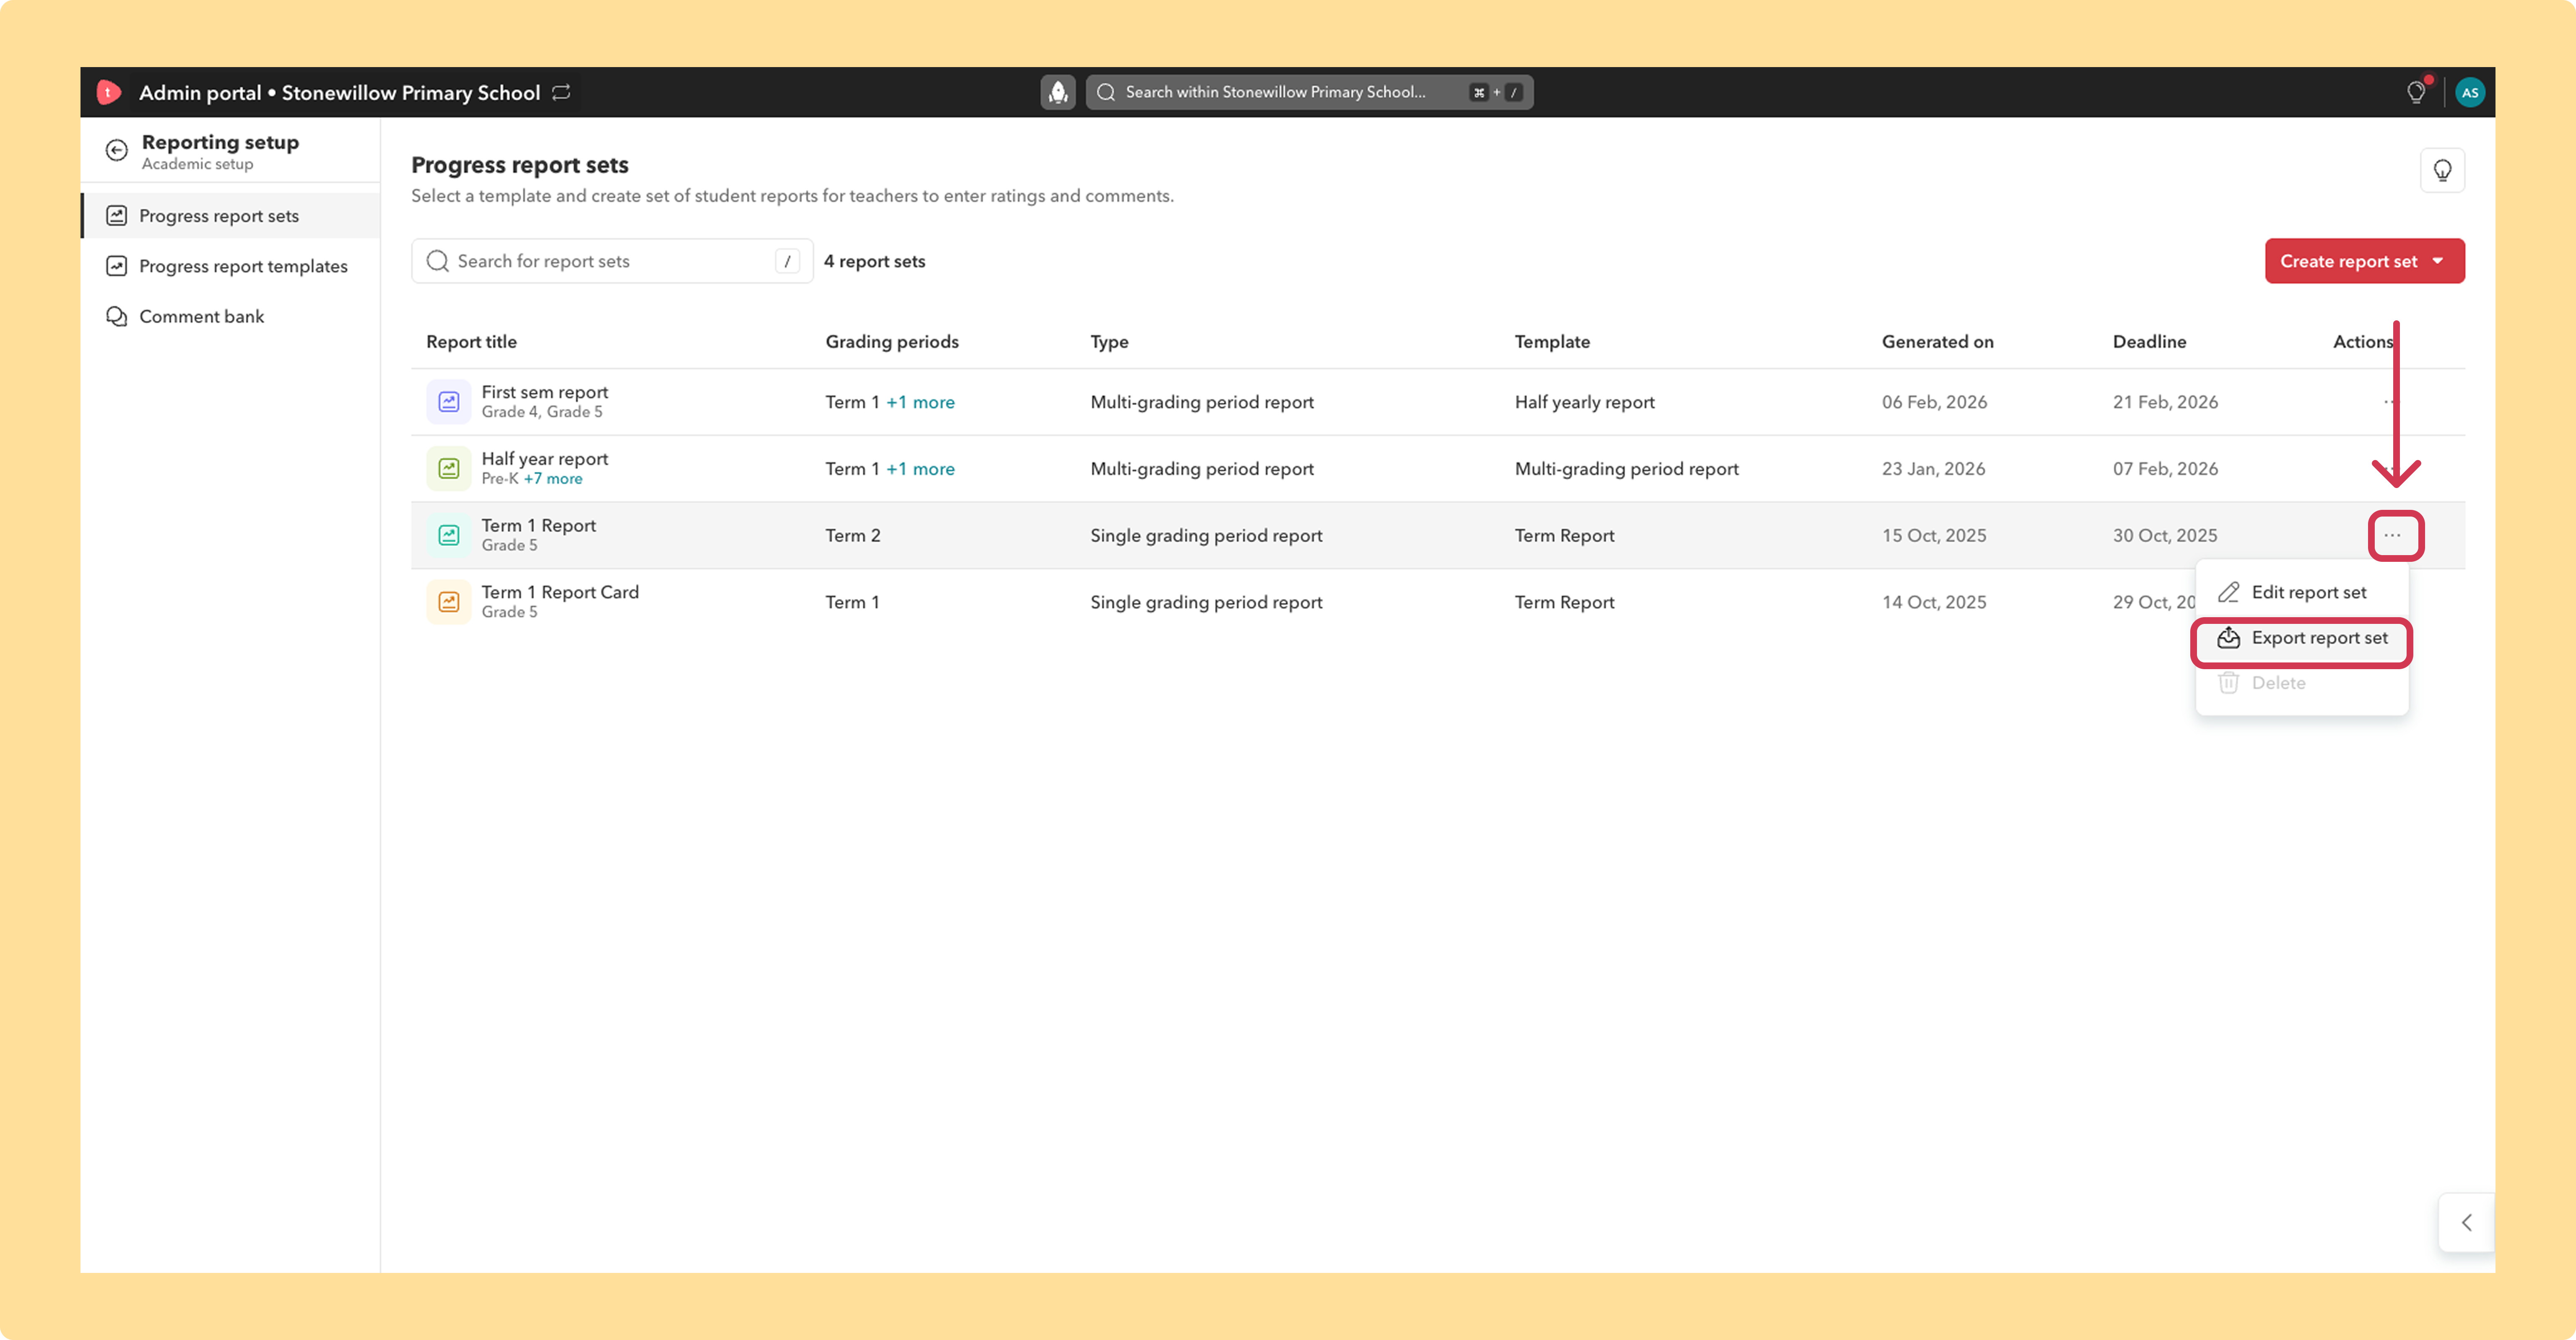Show more grading periods for First sem report

[920, 402]
